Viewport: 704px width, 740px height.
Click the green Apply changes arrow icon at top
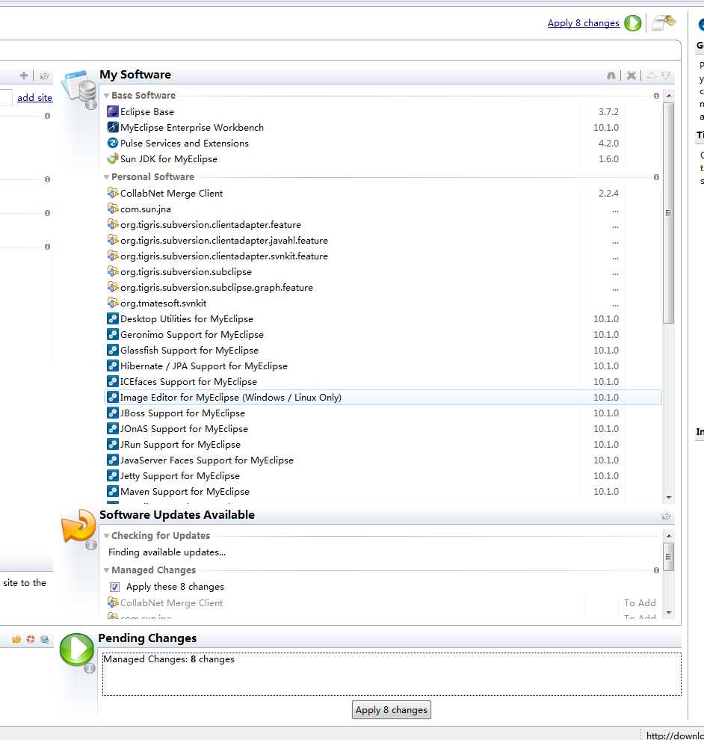[632, 22]
